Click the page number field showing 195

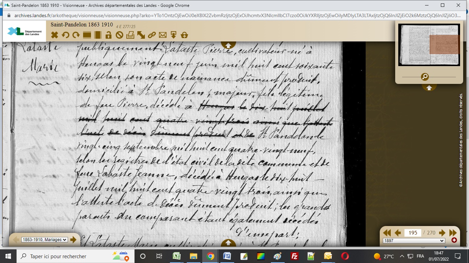click(x=413, y=233)
